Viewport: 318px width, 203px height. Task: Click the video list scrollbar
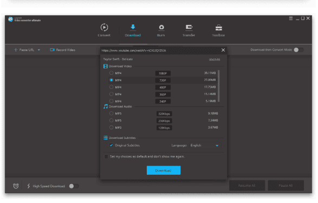(x=218, y=86)
